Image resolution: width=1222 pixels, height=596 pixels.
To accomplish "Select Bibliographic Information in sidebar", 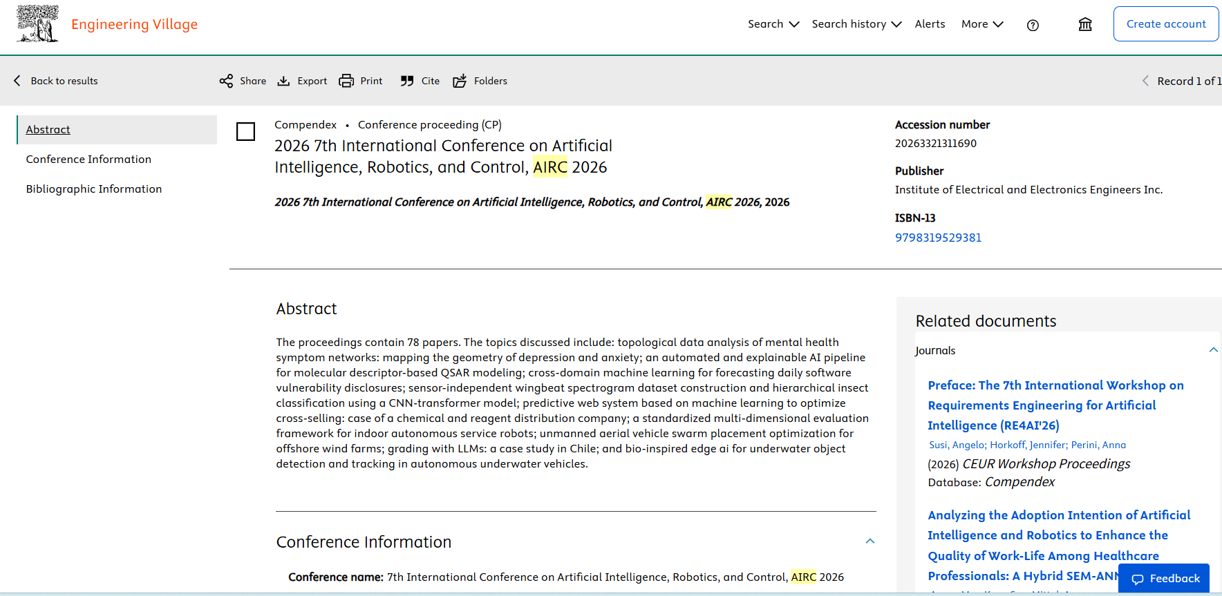I will pyautogui.click(x=94, y=189).
